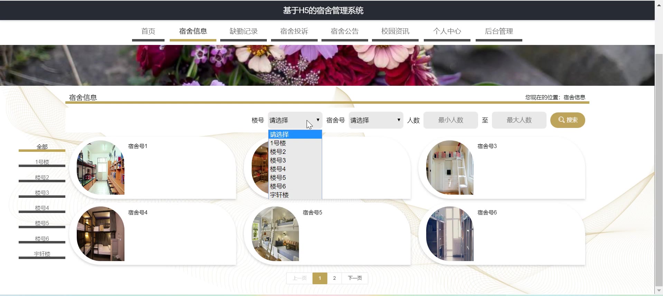Filter by 1号楼 in the sidebar
This screenshot has width=663, height=296.
42,162
